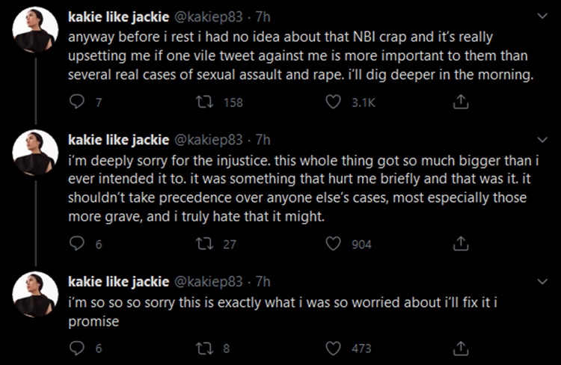This screenshot has width=561, height=365.
Task: Like the tweet with 3.1K likes
Action: point(333,102)
